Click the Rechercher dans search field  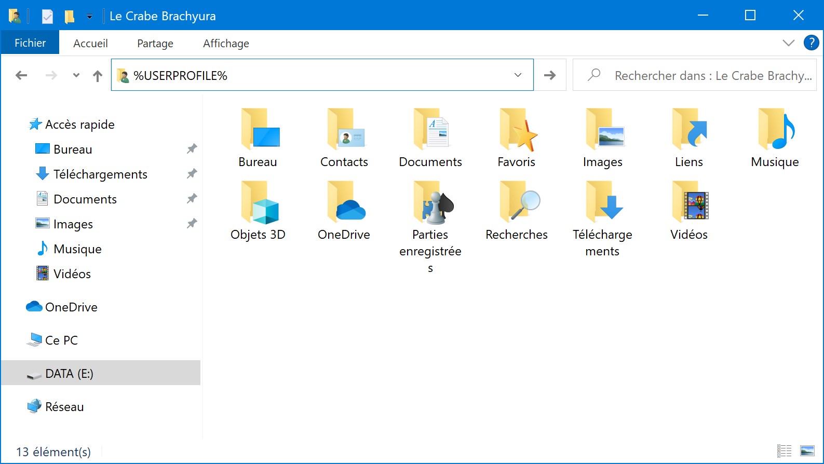coord(694,75)
